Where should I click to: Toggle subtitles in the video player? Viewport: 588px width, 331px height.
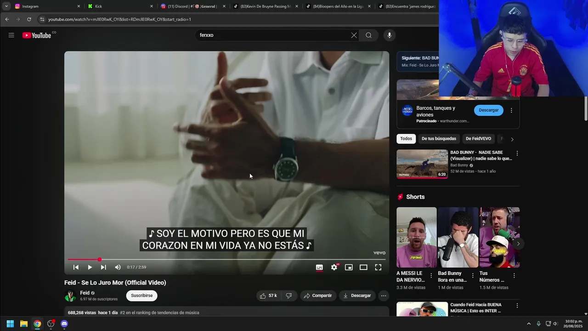point(319,267)
